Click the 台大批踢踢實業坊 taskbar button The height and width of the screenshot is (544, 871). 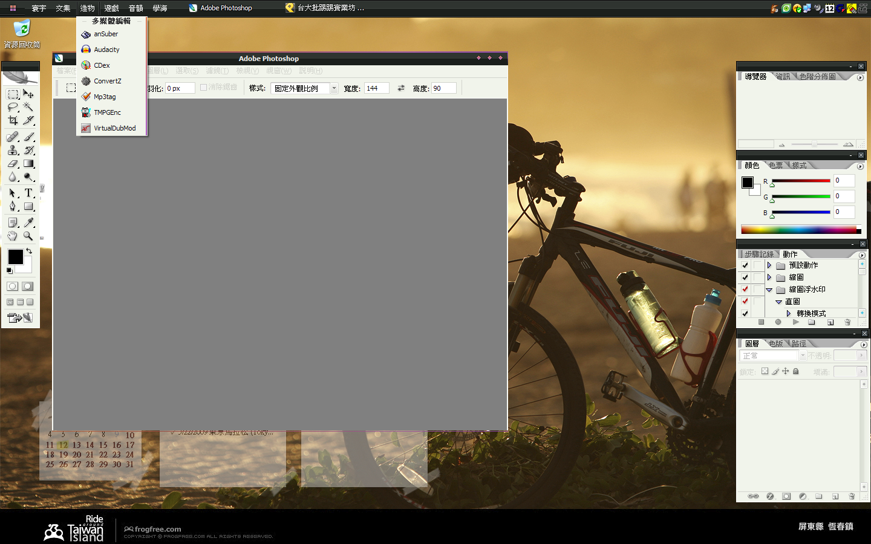click(325, 8)
